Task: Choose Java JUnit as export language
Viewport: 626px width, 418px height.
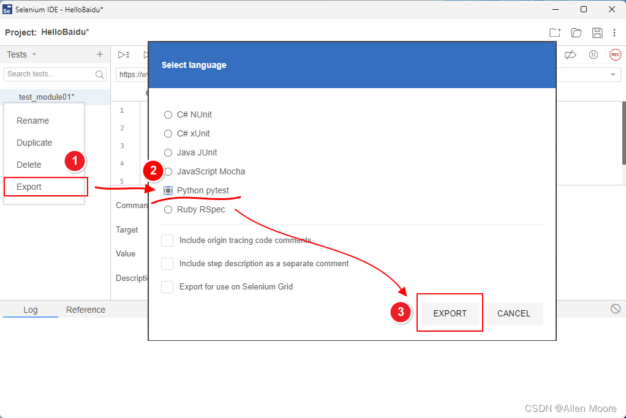Action: tap(168, 153)
